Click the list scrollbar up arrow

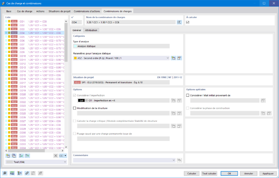click(66, 21)
